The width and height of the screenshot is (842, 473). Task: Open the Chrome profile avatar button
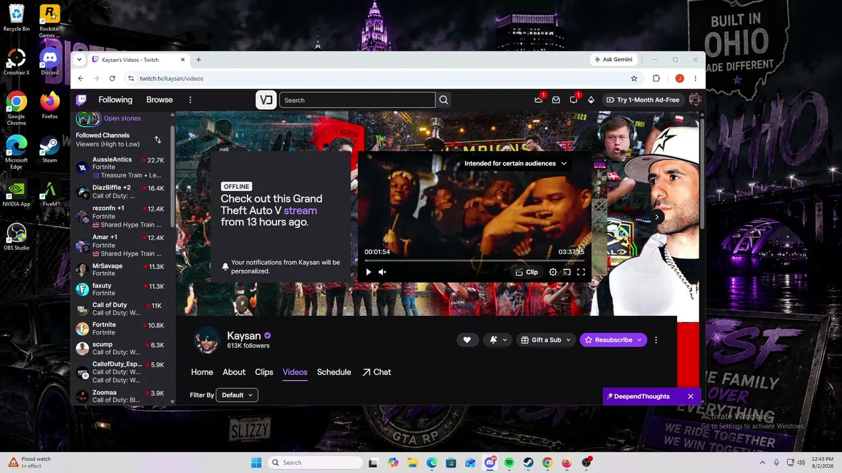tap(680, 78)
